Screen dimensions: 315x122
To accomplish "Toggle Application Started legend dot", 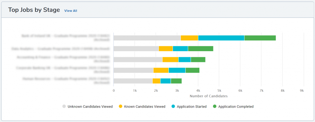I will pyautogui.click(x=173, y=107).
